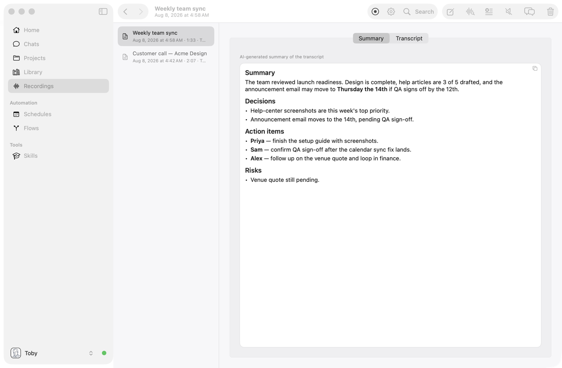Select the Customer call — Acme Design recording

point(166,57)
